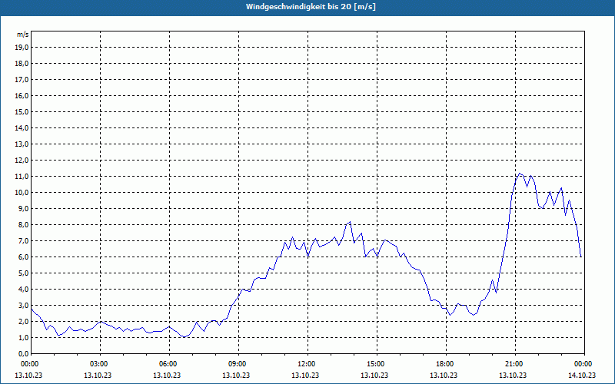Click the 12,0 y-axis label
This screenshot has width=615, height=384.
coord(22,161)
